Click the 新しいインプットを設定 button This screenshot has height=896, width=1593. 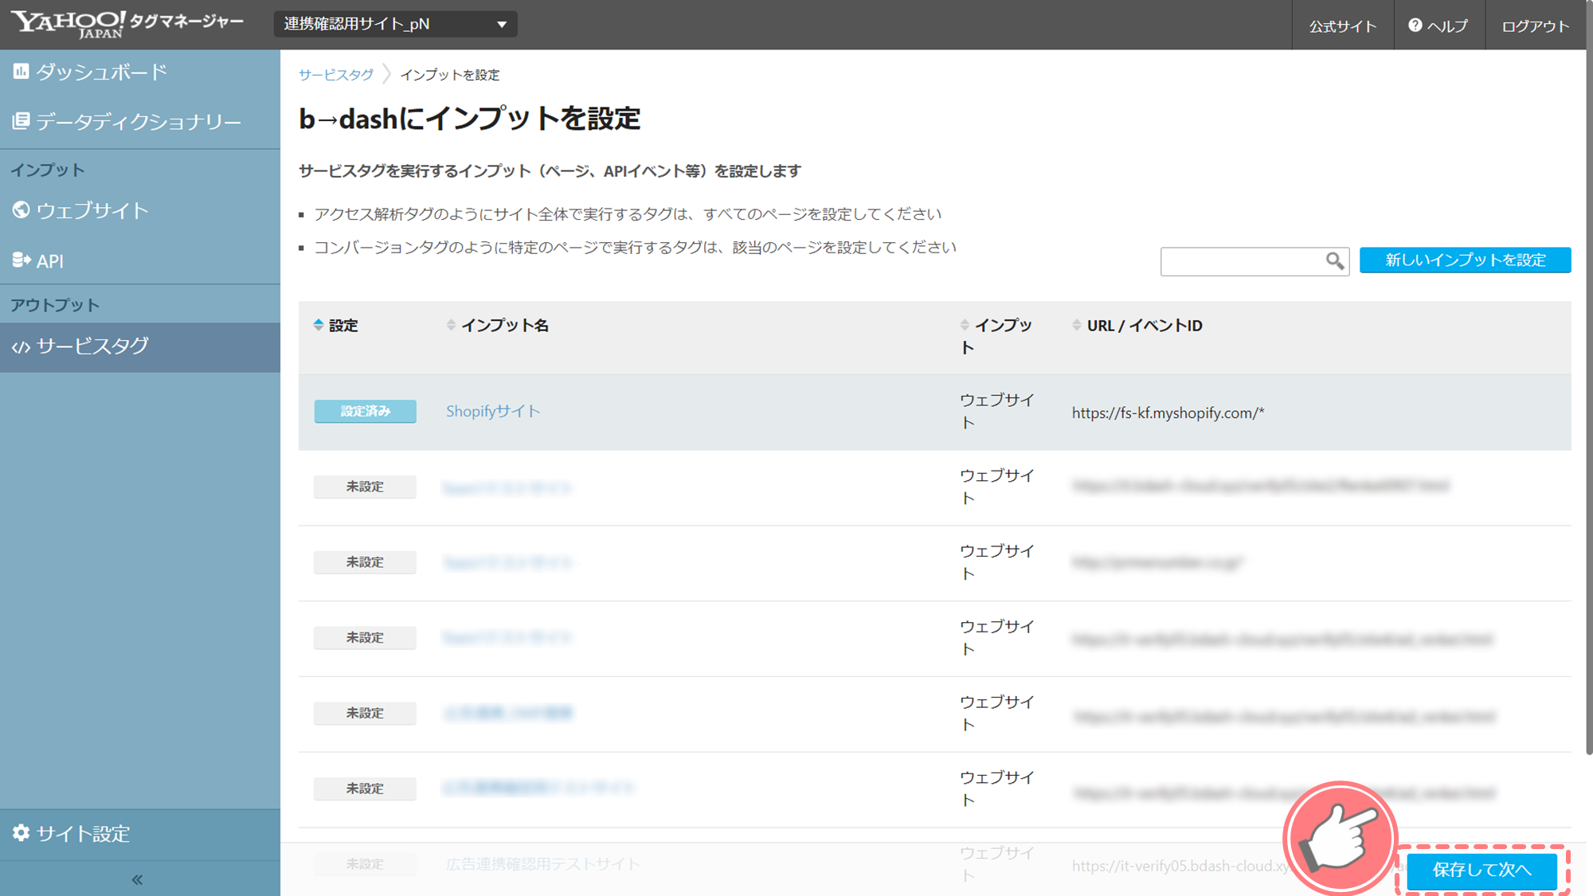point(1465,260)
